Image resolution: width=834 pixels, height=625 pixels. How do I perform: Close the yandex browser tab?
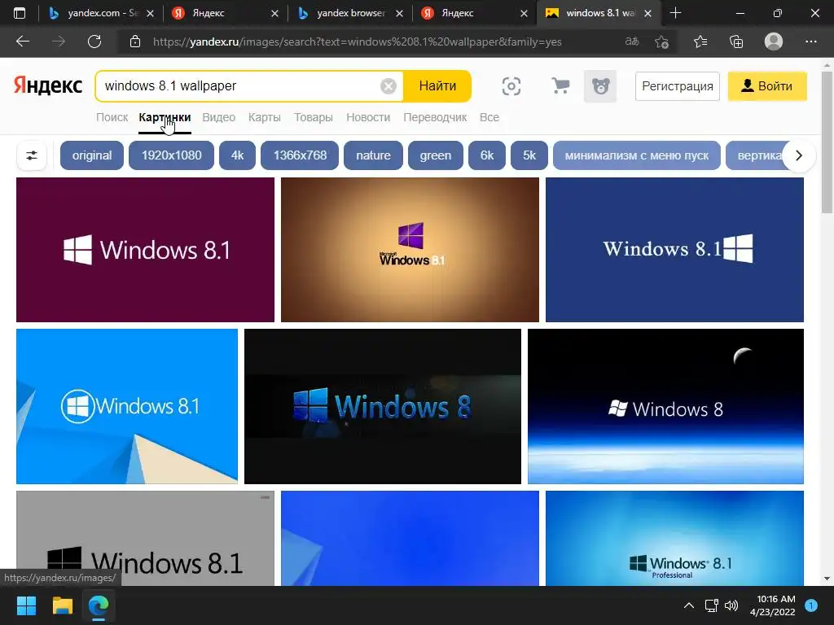[399, 13]
